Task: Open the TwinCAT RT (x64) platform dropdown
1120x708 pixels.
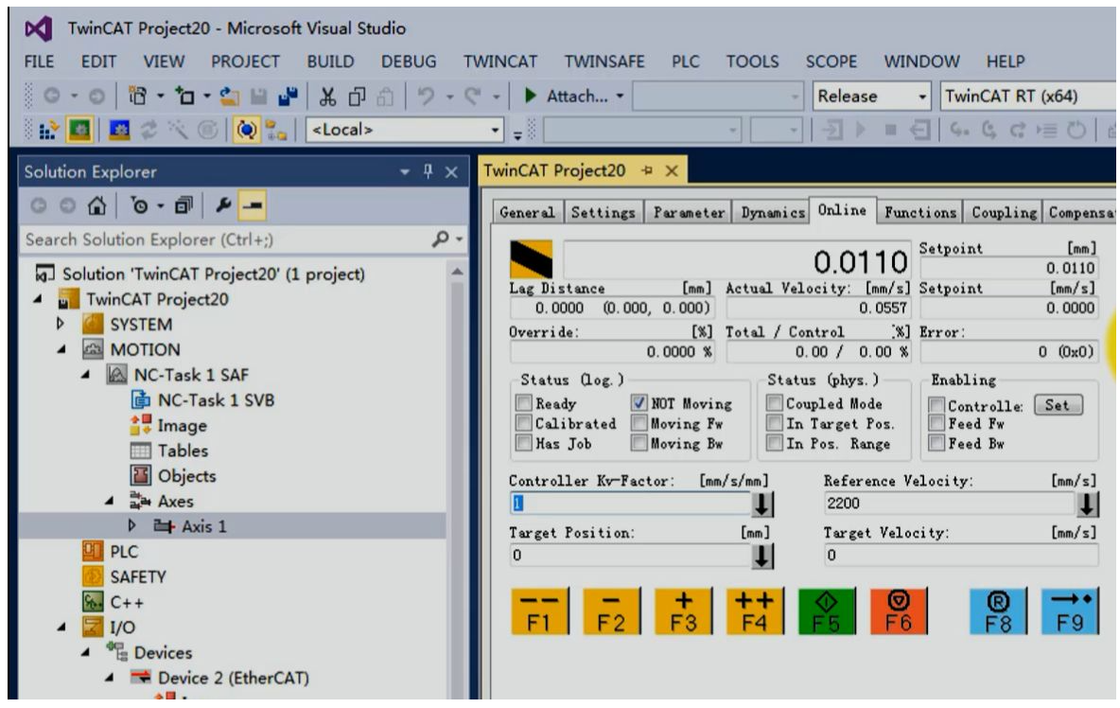Action: pos(1028,96)
